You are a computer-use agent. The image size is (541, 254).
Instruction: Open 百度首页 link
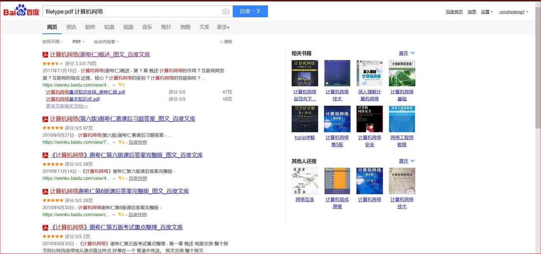click(454, 12)
